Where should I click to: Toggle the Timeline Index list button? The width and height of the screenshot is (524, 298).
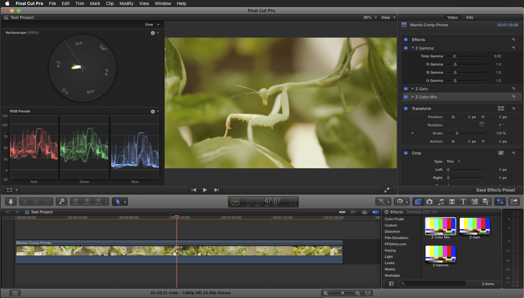(15, 293)
